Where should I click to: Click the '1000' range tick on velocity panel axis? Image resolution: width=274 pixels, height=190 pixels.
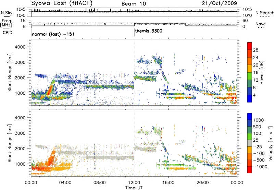click(x=20, y=164)
